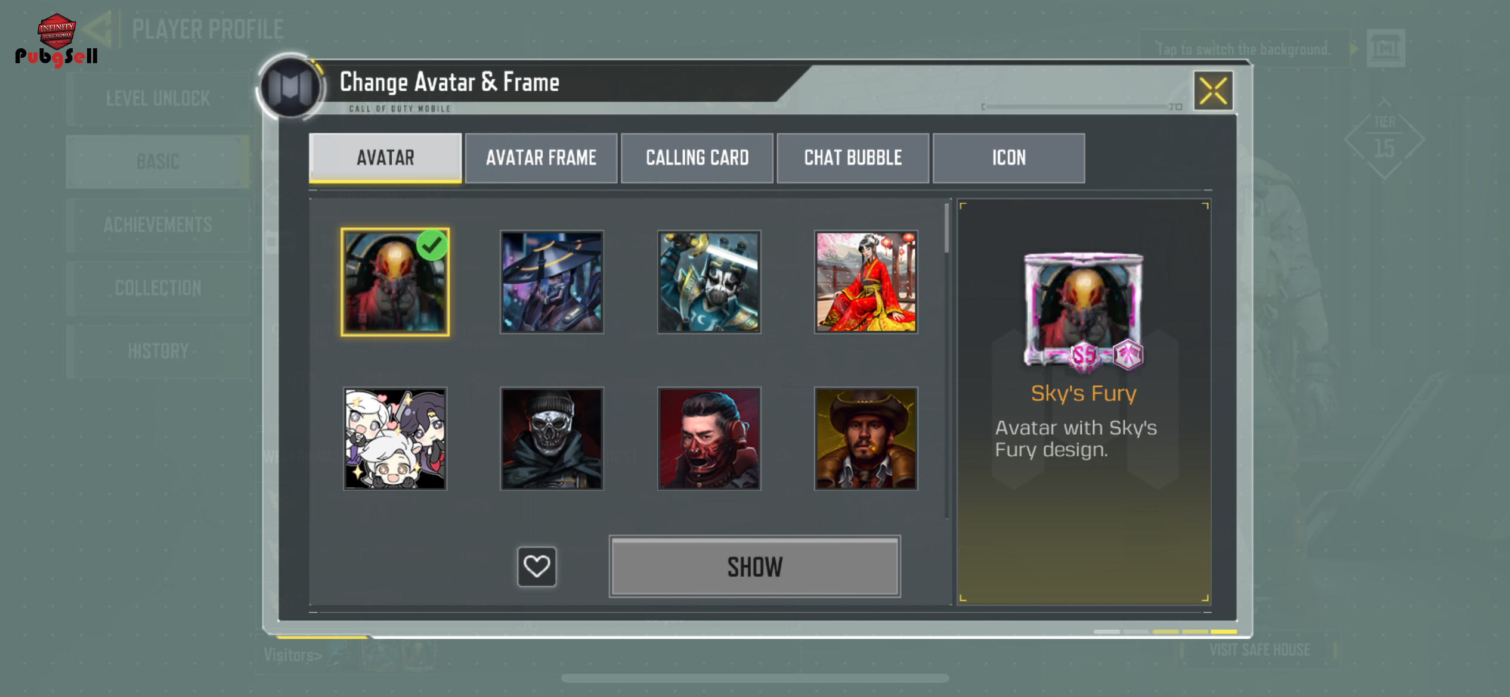Choose the cowboy hat avatar
The height and width of the screenshot is (697, 1510).
(x=865, y=438)
